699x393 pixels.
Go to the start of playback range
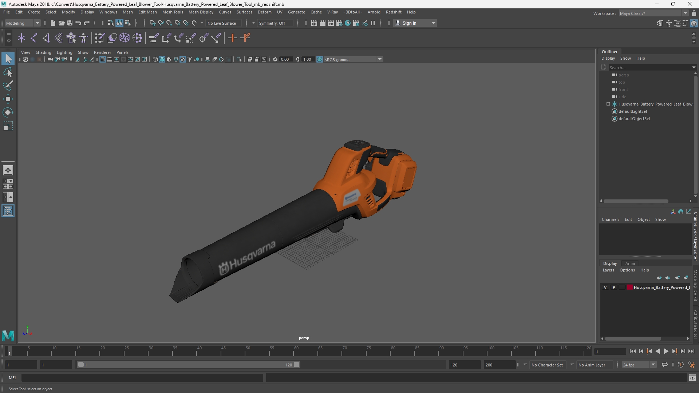pos(632,351)
